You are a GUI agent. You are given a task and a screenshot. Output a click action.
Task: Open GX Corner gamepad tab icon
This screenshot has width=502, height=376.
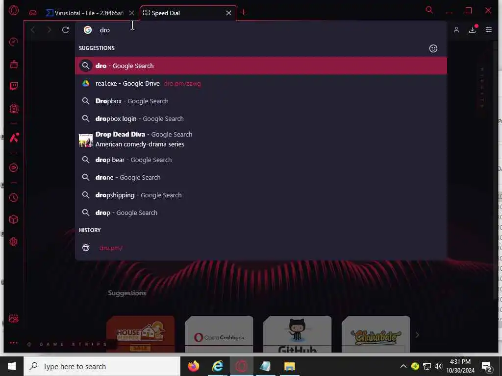pyautogui.click(x=33, y=13)
